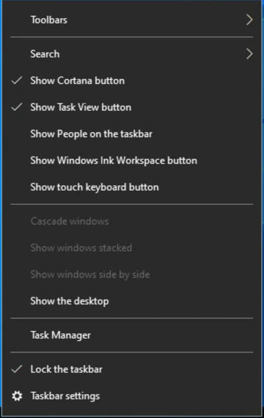Click the checkmark icon next to Lock the taskbar

16,369
